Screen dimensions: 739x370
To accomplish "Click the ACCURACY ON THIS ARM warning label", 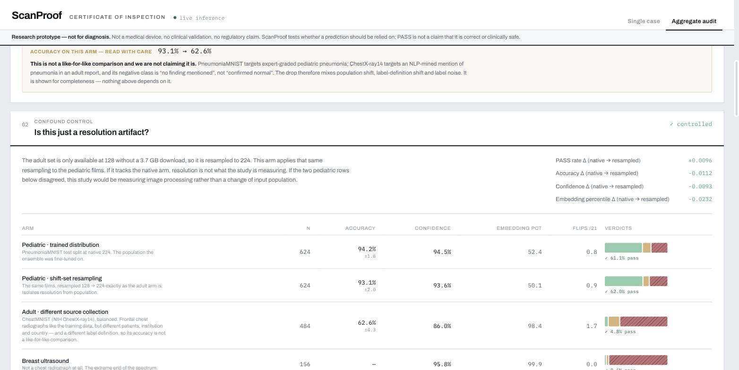I will click(x=91, y=52).
